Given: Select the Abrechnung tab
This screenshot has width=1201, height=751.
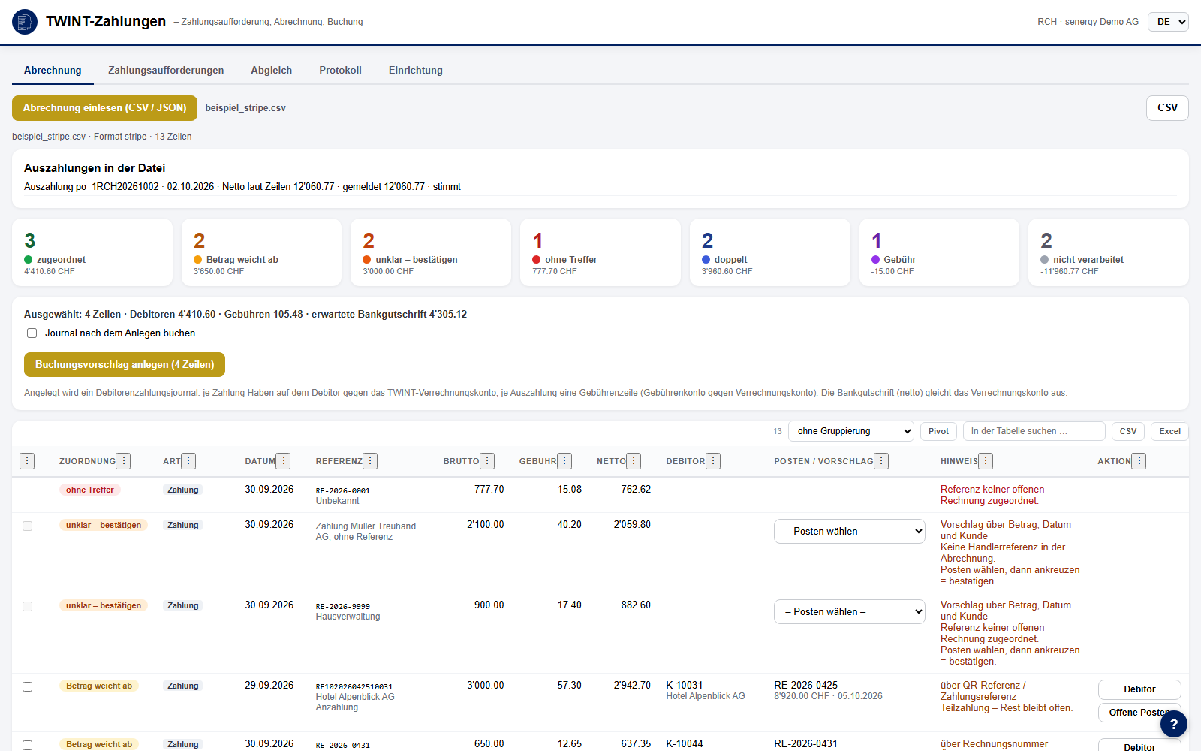Looking at the screenshot, I should 53,70.
